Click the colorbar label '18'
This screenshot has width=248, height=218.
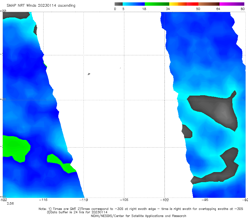pos(144,9)
